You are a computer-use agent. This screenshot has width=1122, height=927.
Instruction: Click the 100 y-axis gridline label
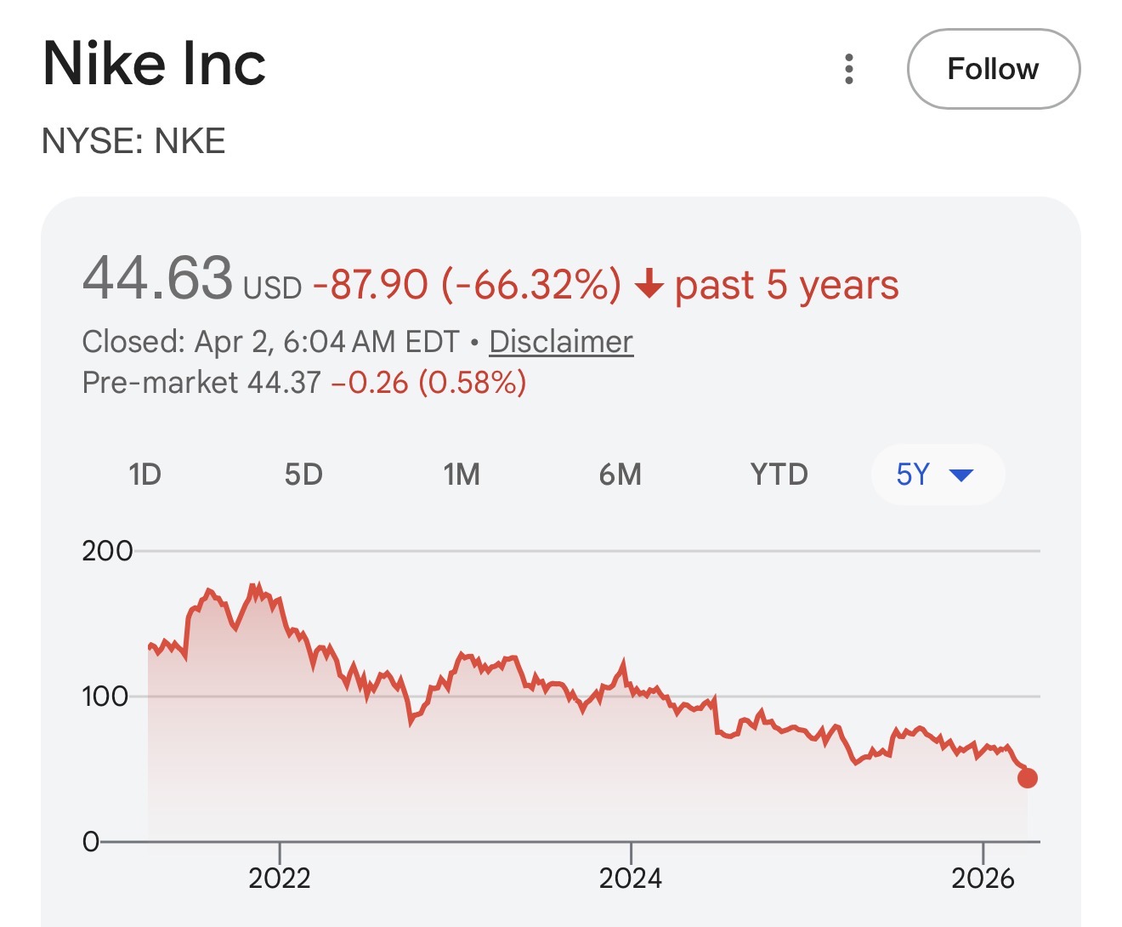[105, 697]
